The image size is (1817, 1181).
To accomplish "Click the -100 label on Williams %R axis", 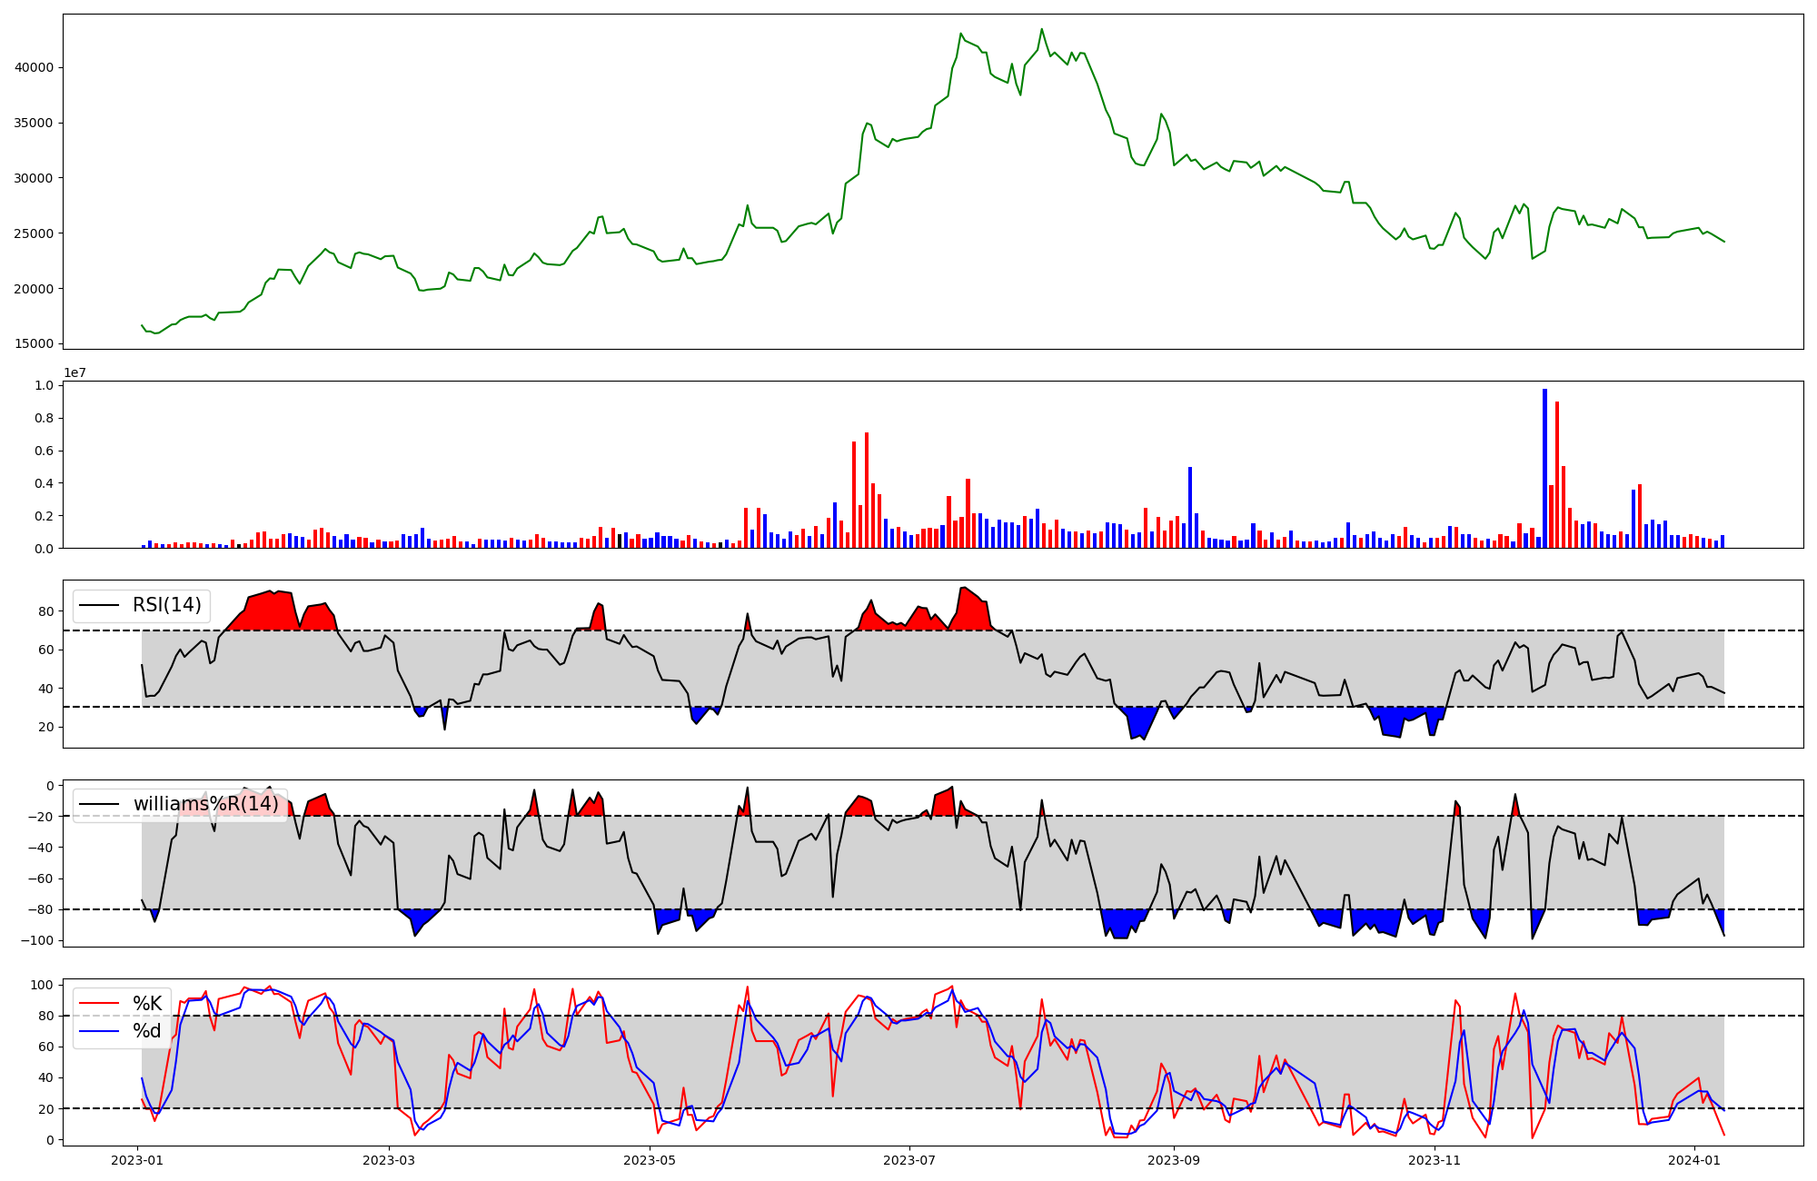I will [x=38, y=940].
